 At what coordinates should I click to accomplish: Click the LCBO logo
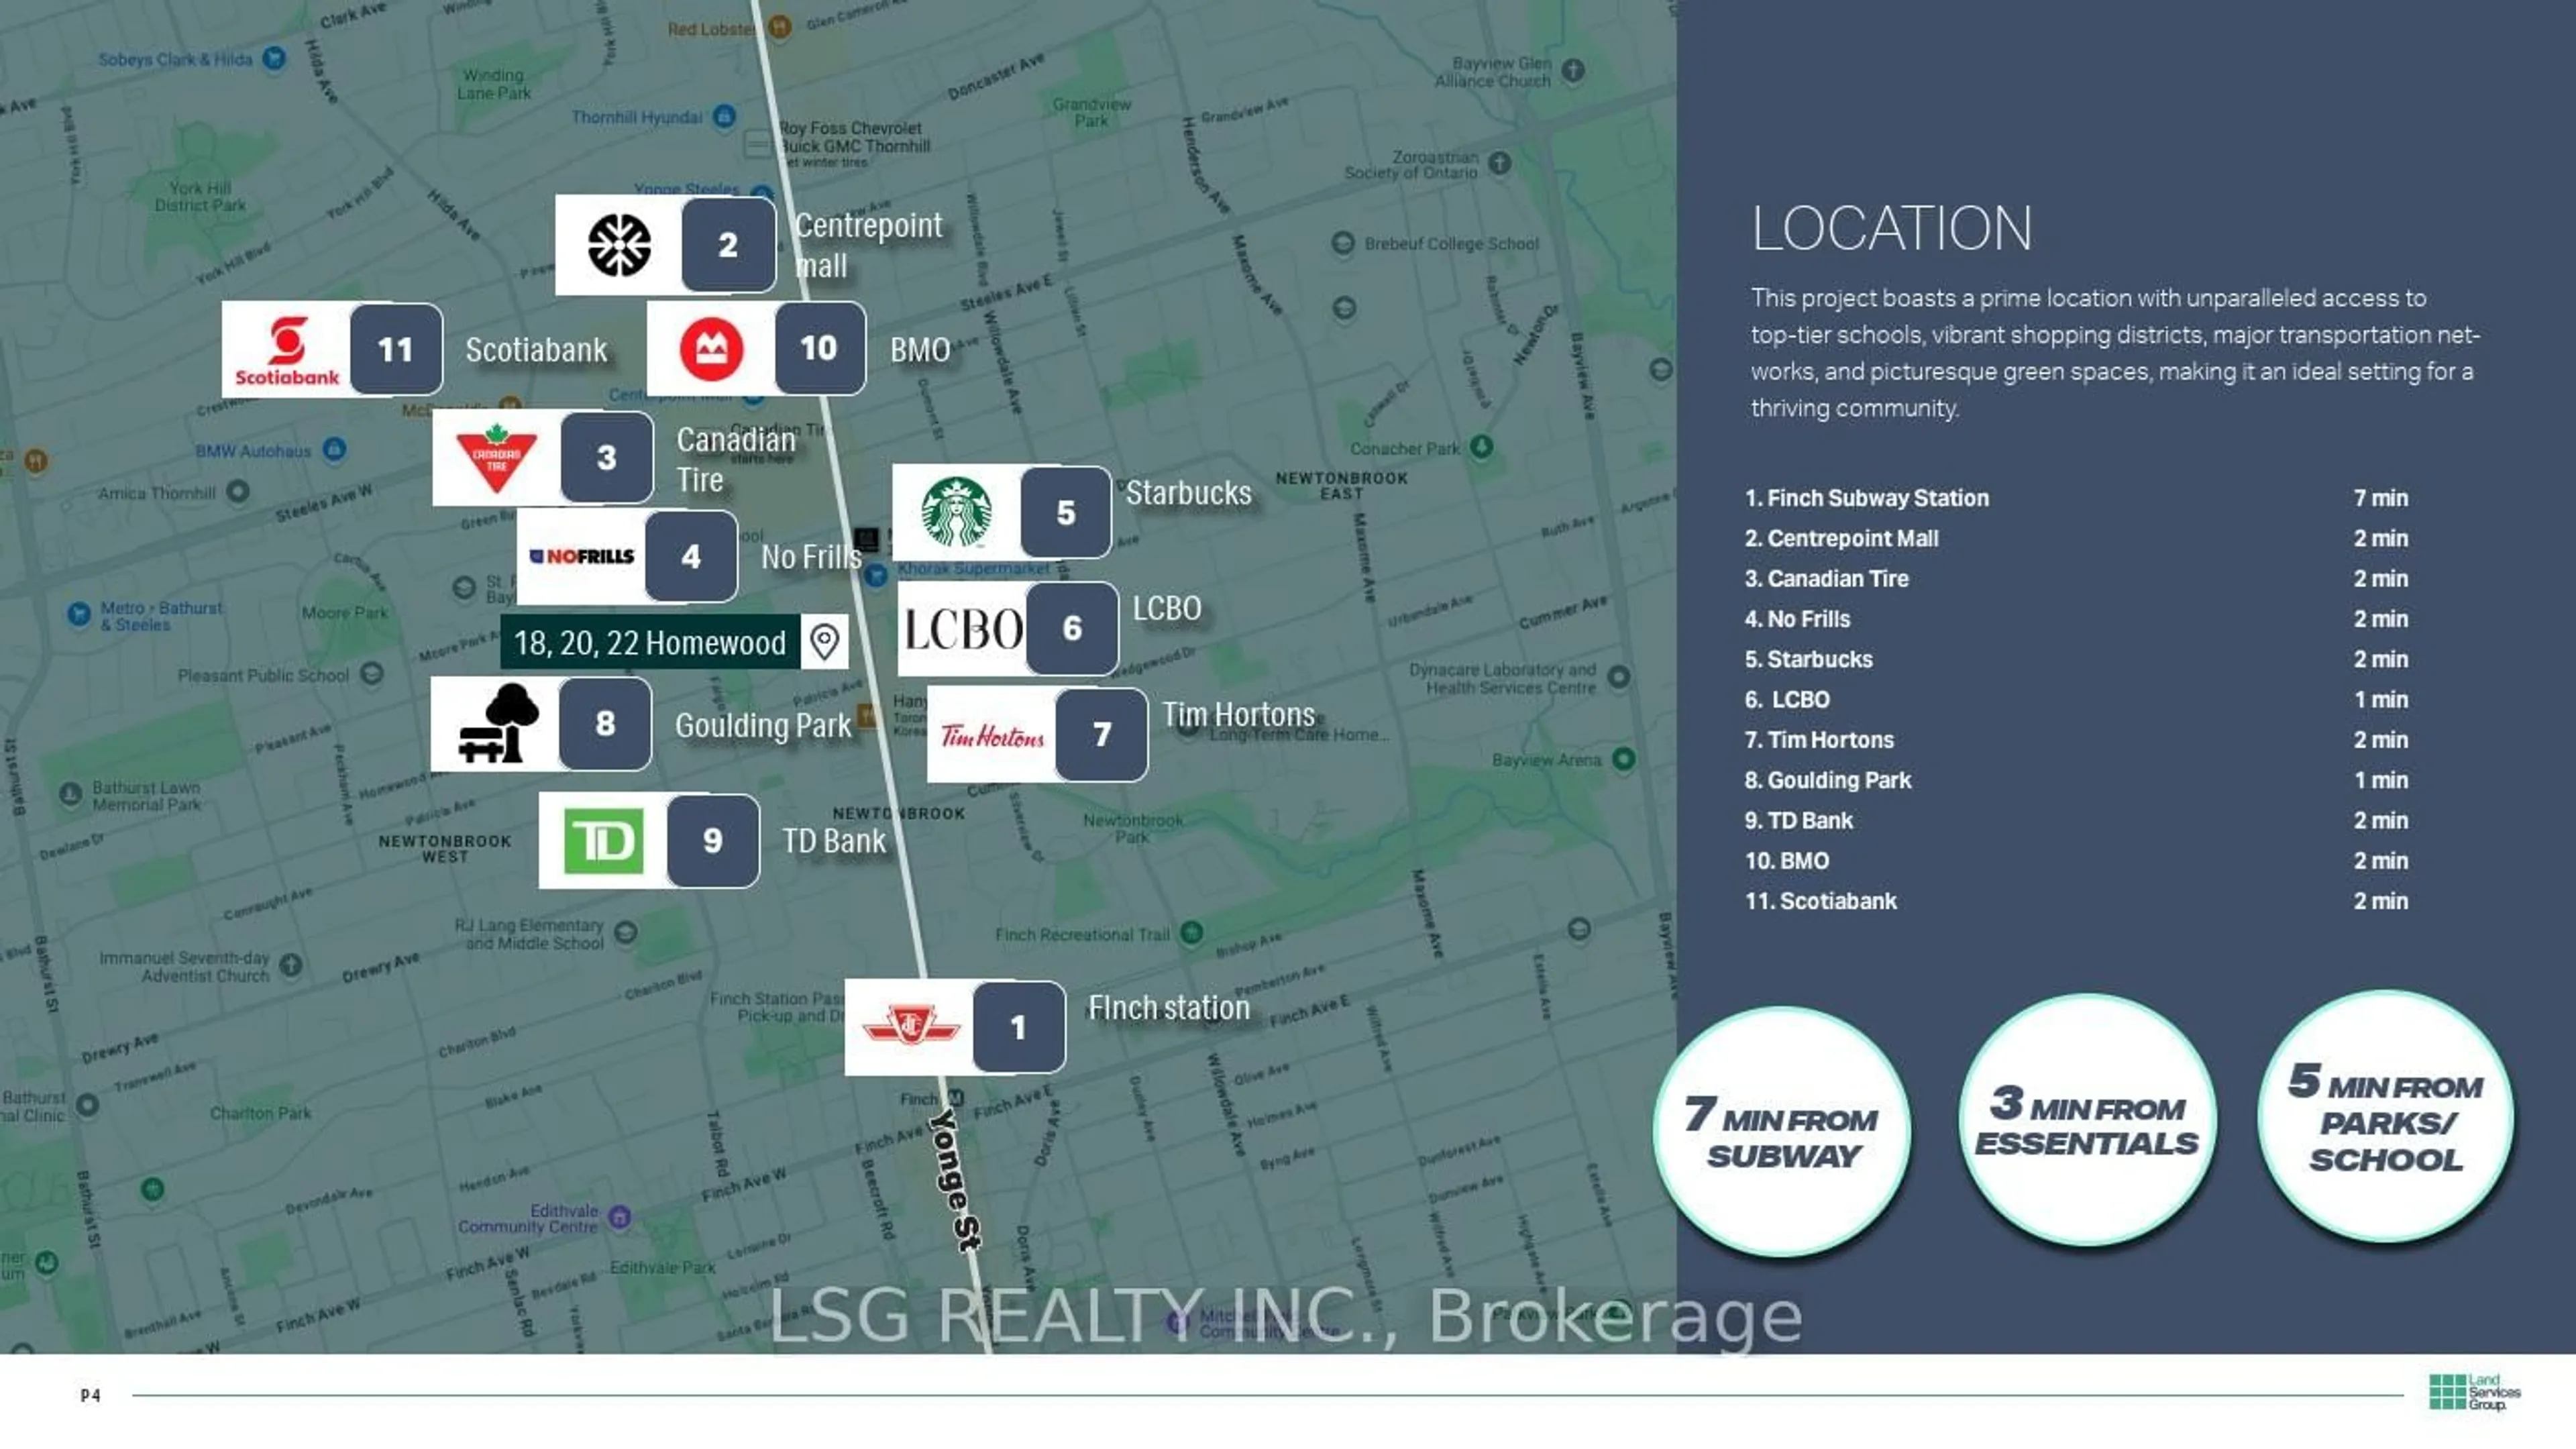tap(964, 630)
